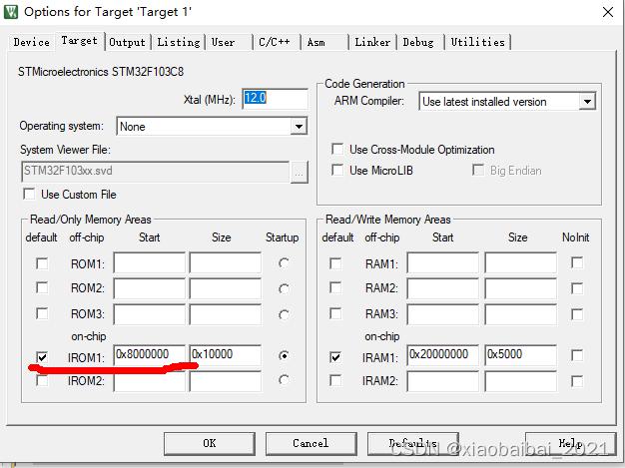Click the OK button
Viewport: 625px width, 468px height.
pos(210,443)
